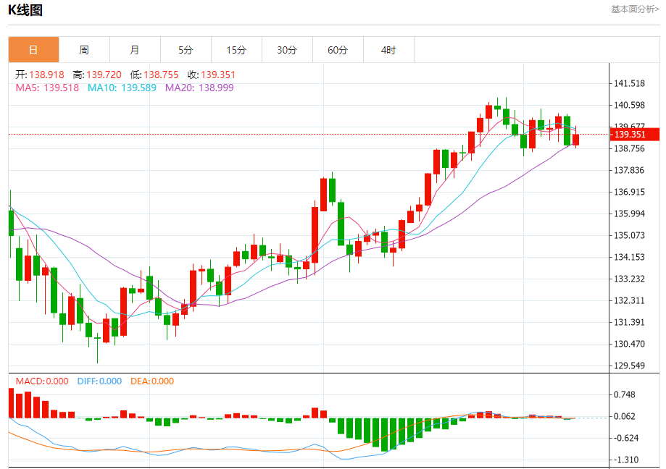The height and width of the screenshot is (469, 666).
Task: Click the 129.549 lowest axis label
Action: (x=630, y=366)
